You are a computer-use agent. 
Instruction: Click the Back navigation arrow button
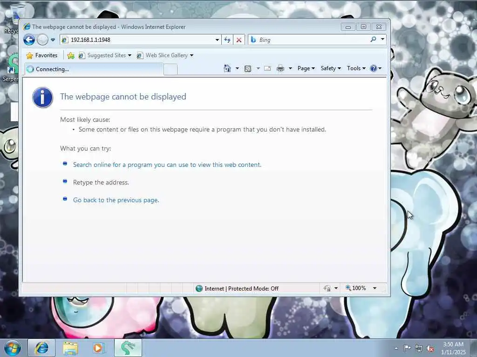click(x=29, y=40)
